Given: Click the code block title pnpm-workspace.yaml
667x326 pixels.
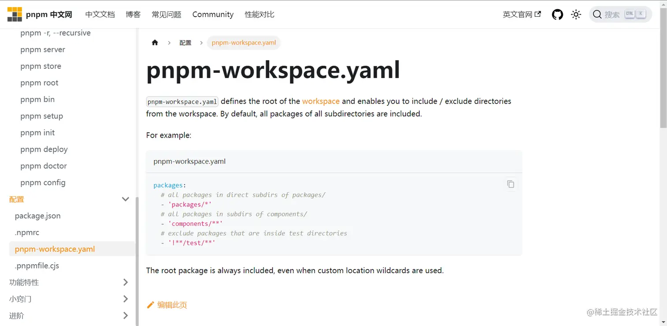Looking at the screenshot, I should (190, 161).
